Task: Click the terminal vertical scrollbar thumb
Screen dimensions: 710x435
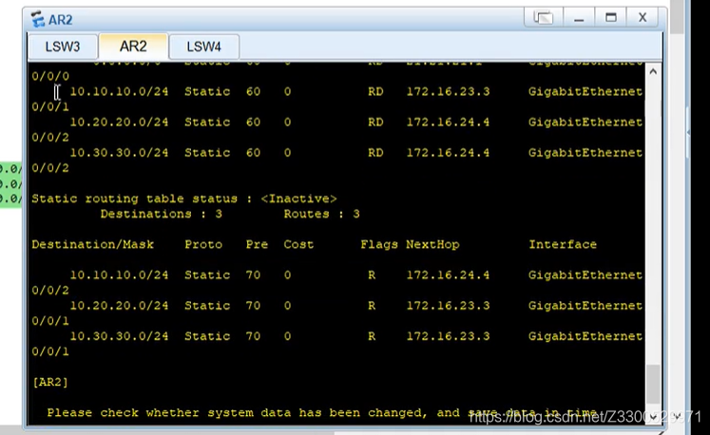Action: click(653, 384)
